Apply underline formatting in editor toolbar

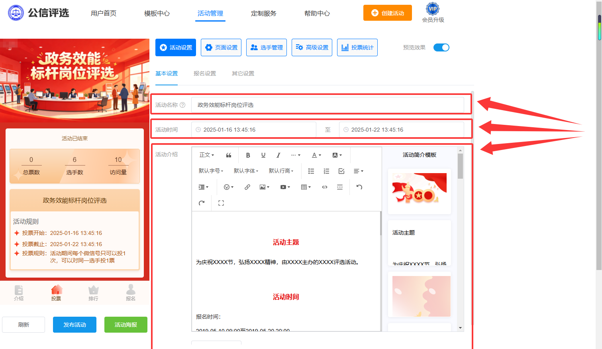click(x=263, y=155)
